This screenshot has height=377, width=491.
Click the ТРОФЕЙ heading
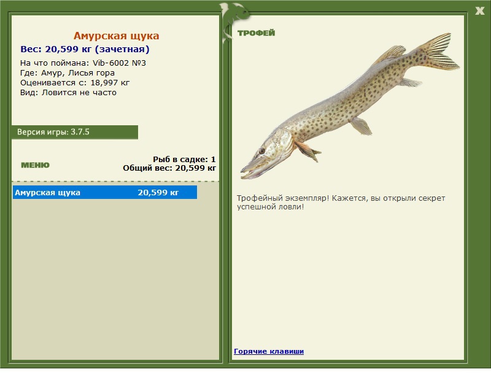(256, 33)
